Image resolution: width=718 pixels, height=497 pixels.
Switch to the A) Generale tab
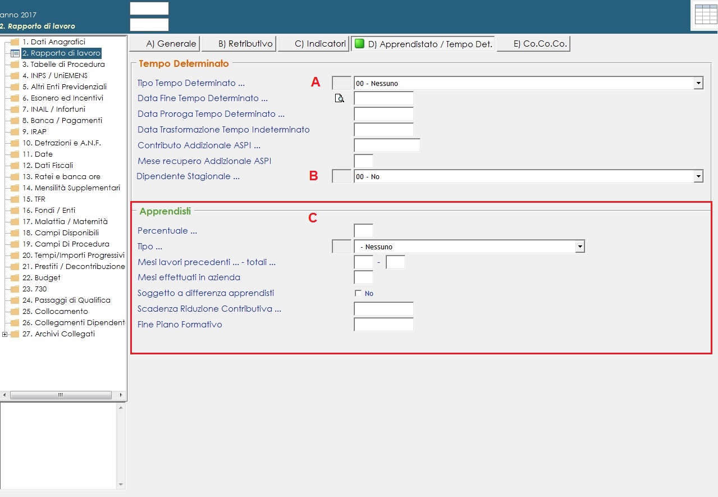[x=165, y=44]
